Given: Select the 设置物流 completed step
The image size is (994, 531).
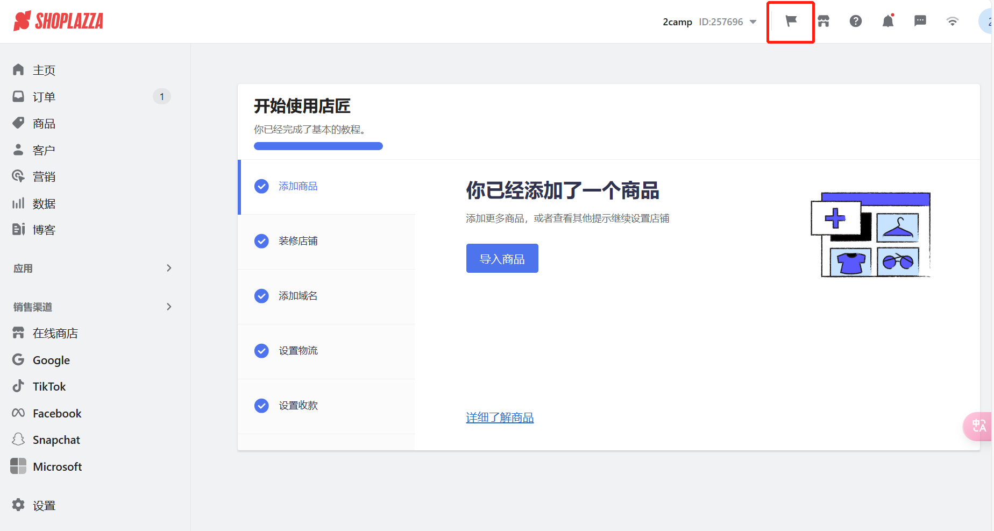Looking at the screenshot, I should click(298, 351).
